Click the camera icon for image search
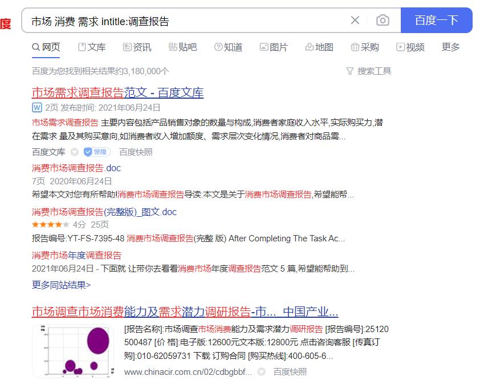 coord(383,19)
